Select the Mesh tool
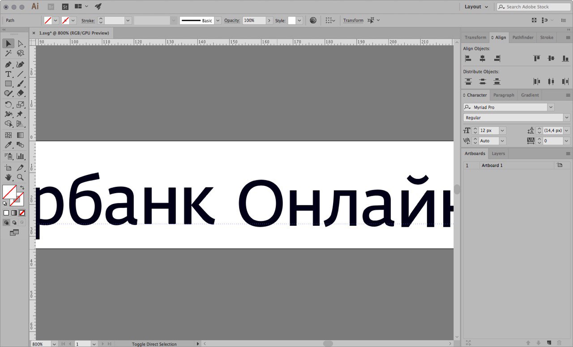Screen dimensions: 573x347 tap(9, 135)
